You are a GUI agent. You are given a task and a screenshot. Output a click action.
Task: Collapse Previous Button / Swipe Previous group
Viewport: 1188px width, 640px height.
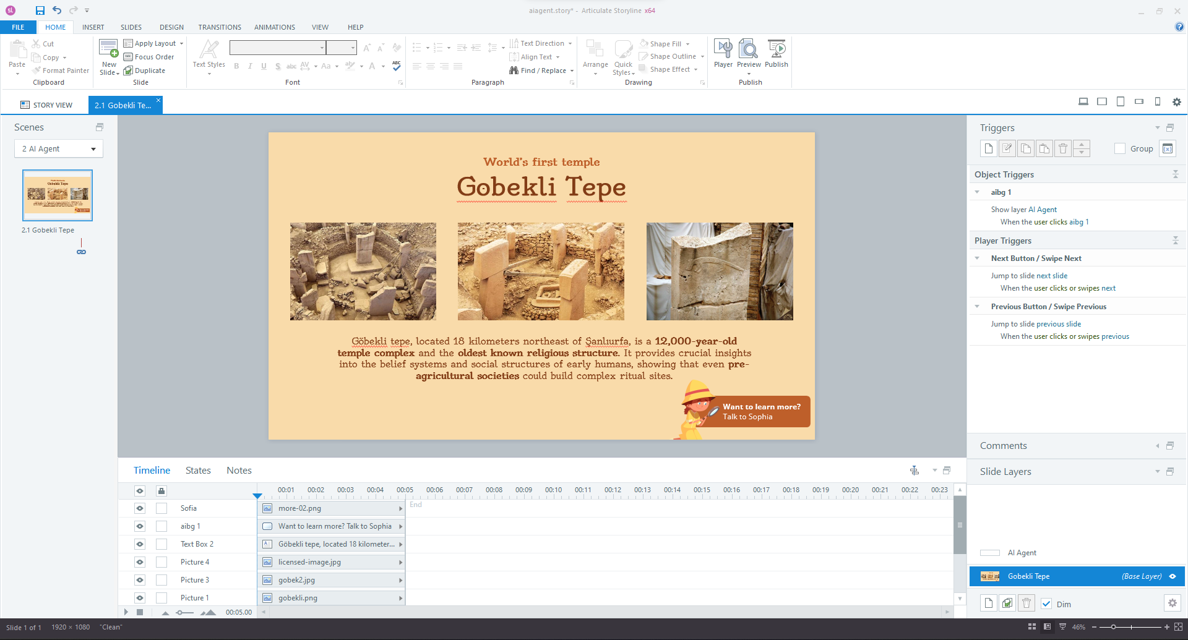pos(978,307)
